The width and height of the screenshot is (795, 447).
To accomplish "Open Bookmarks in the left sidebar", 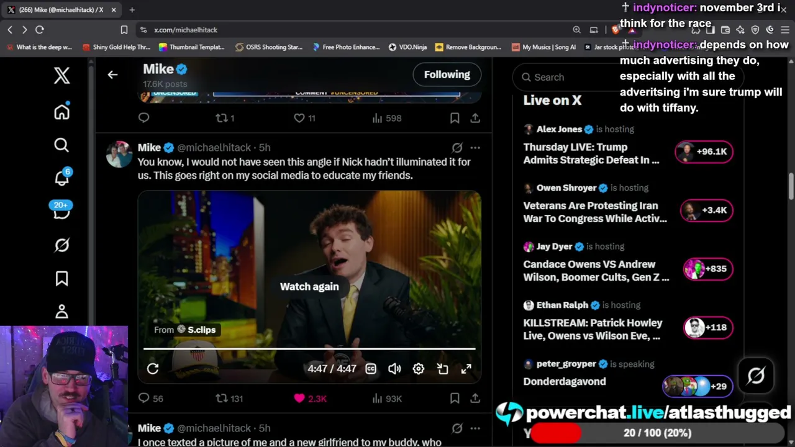I will (x=61, y=279).
